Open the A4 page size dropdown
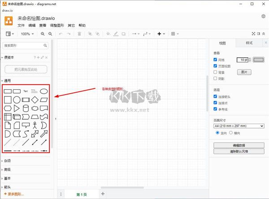The height and width of the screenshot is (199, 269). click(x=239, y=126)
